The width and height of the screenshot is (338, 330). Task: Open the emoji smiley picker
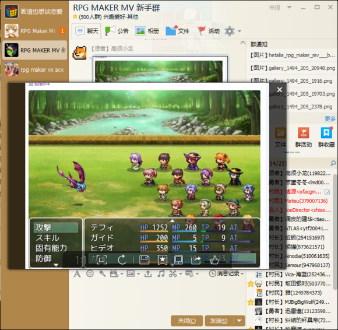coord(90,273)
